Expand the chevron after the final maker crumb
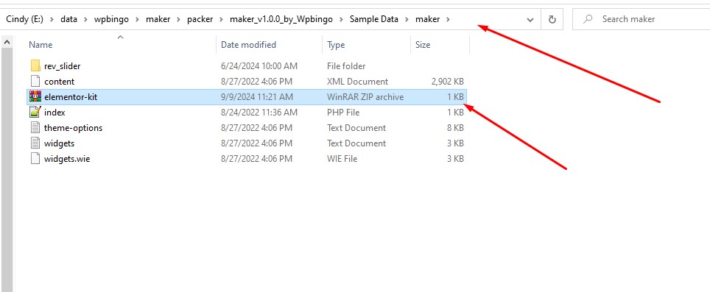This screenshot has width=710, height=292. point(449,19)
